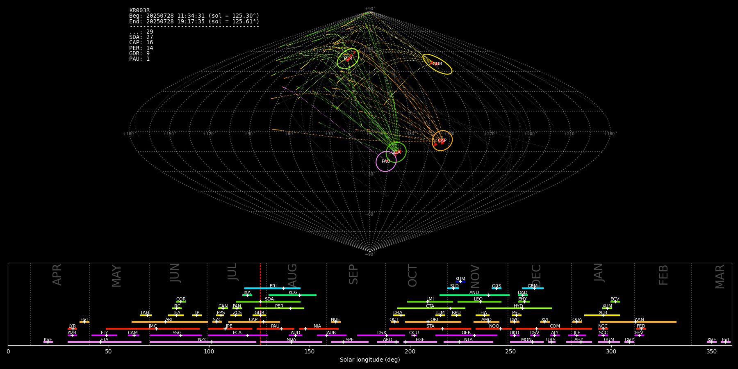Click the red NIA shower bar in timeline
Viewport: 738px width, 369px height.
tap(319, 329)
